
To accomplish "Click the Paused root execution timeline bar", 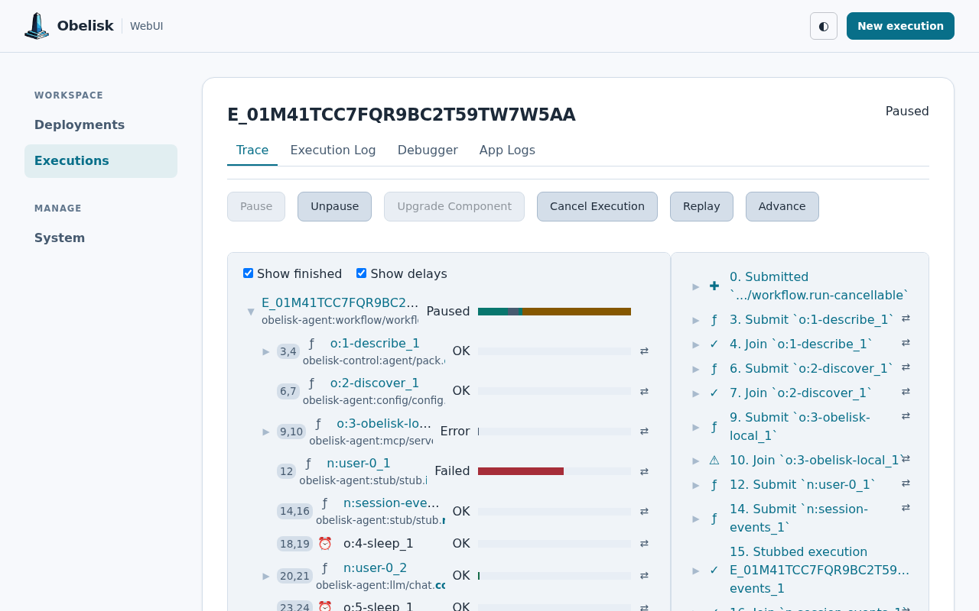I will 555,312.
